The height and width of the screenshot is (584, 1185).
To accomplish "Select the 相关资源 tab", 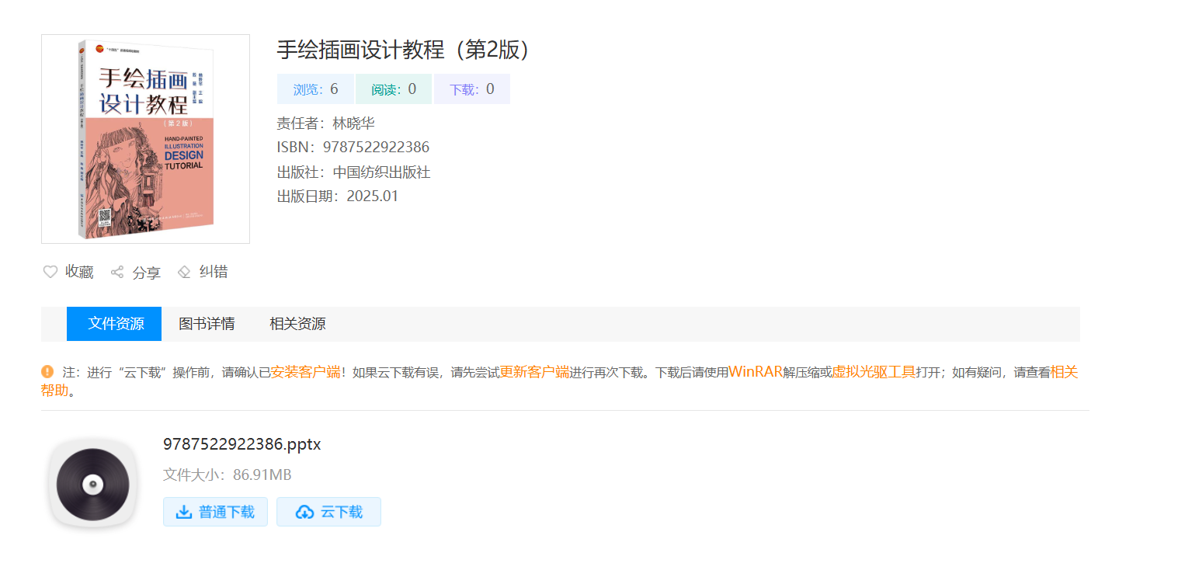I will pos(297,324).
